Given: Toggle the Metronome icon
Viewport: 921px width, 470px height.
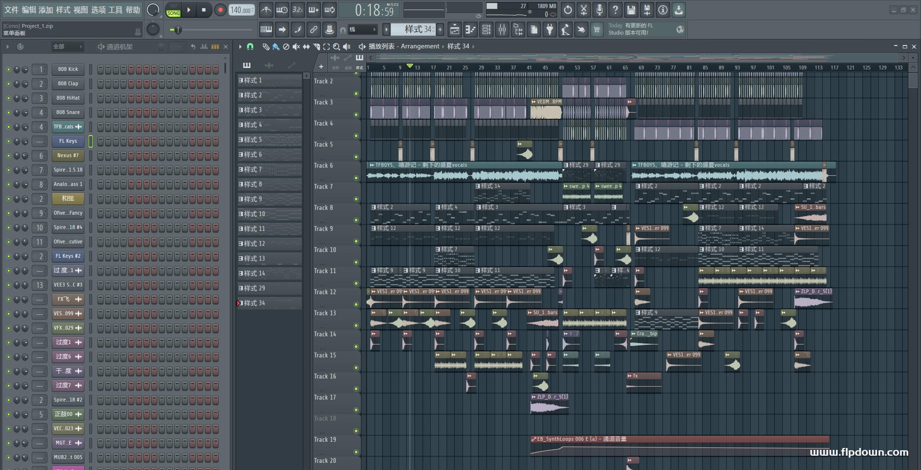Looking at the screenshot, I should [x=266, y=10].
